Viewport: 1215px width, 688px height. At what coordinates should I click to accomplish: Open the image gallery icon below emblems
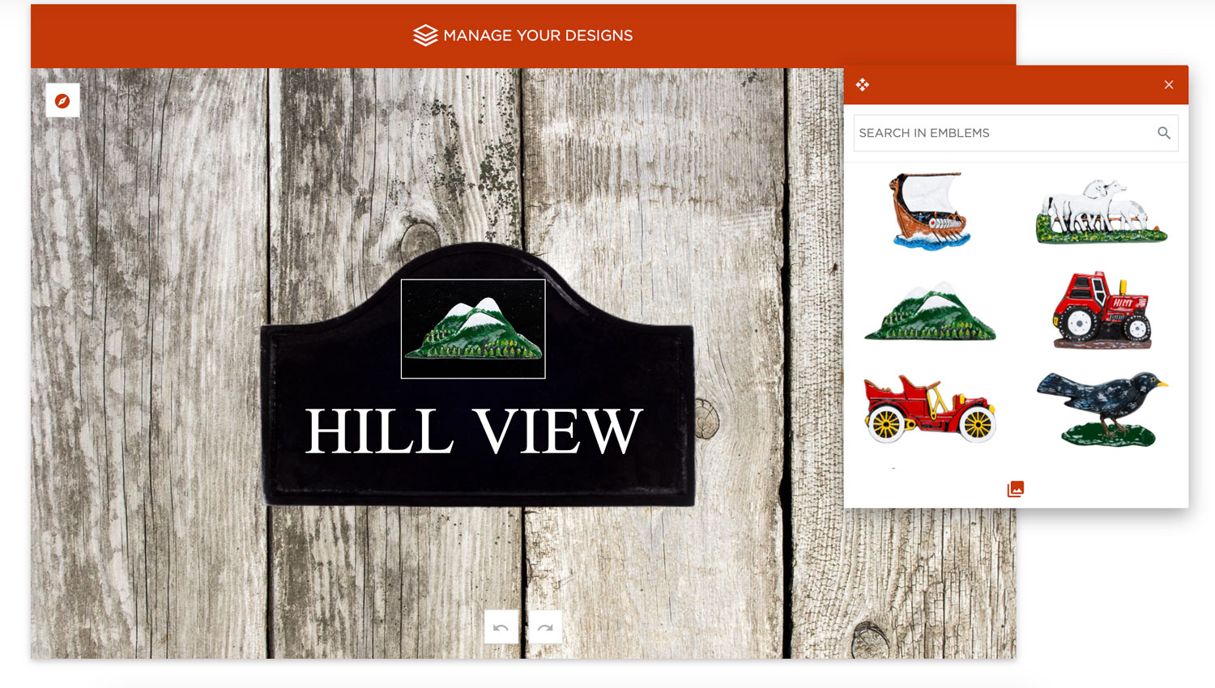click(1016, 489)
